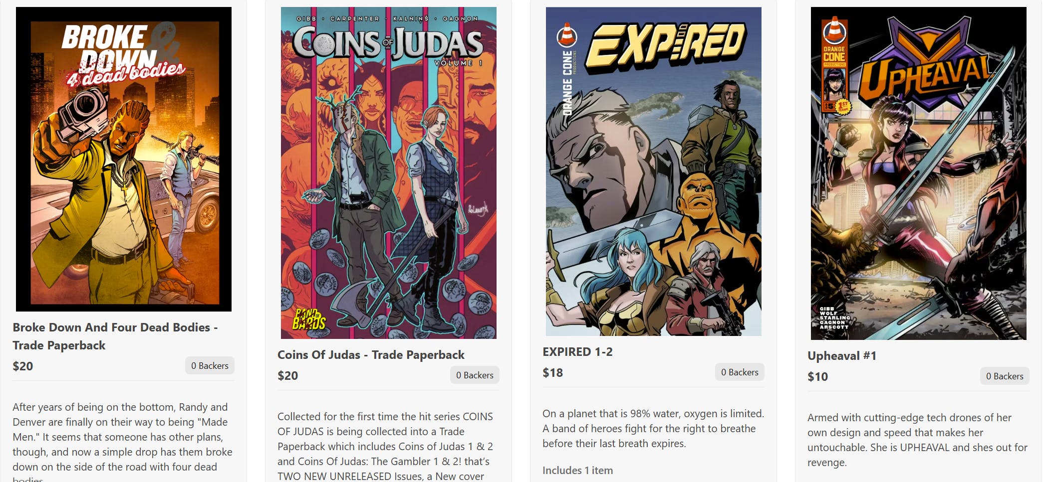This screenshot has height=482, width=1047.
Task: Click the Band of Bards logo
Action: pyautogui.click(x=308, y=319)
